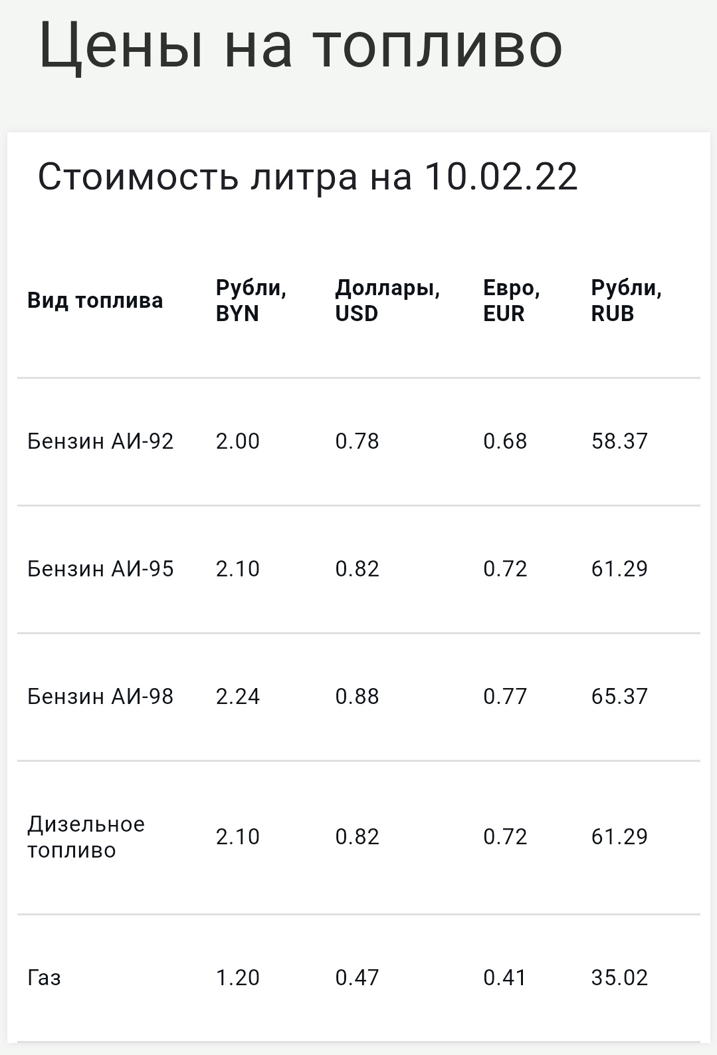Click the 'Евро, EUR' column header

coord(512,300)
